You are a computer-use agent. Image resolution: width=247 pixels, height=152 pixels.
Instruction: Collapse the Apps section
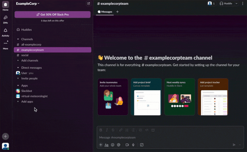(18, 86)
